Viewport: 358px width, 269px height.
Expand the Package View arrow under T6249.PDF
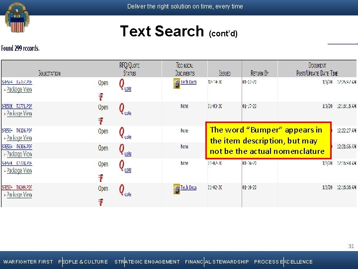point(4,195)
